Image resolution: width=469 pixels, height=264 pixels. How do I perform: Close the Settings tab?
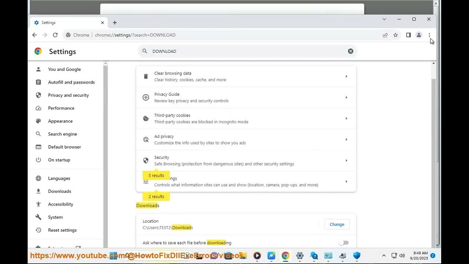102,23
